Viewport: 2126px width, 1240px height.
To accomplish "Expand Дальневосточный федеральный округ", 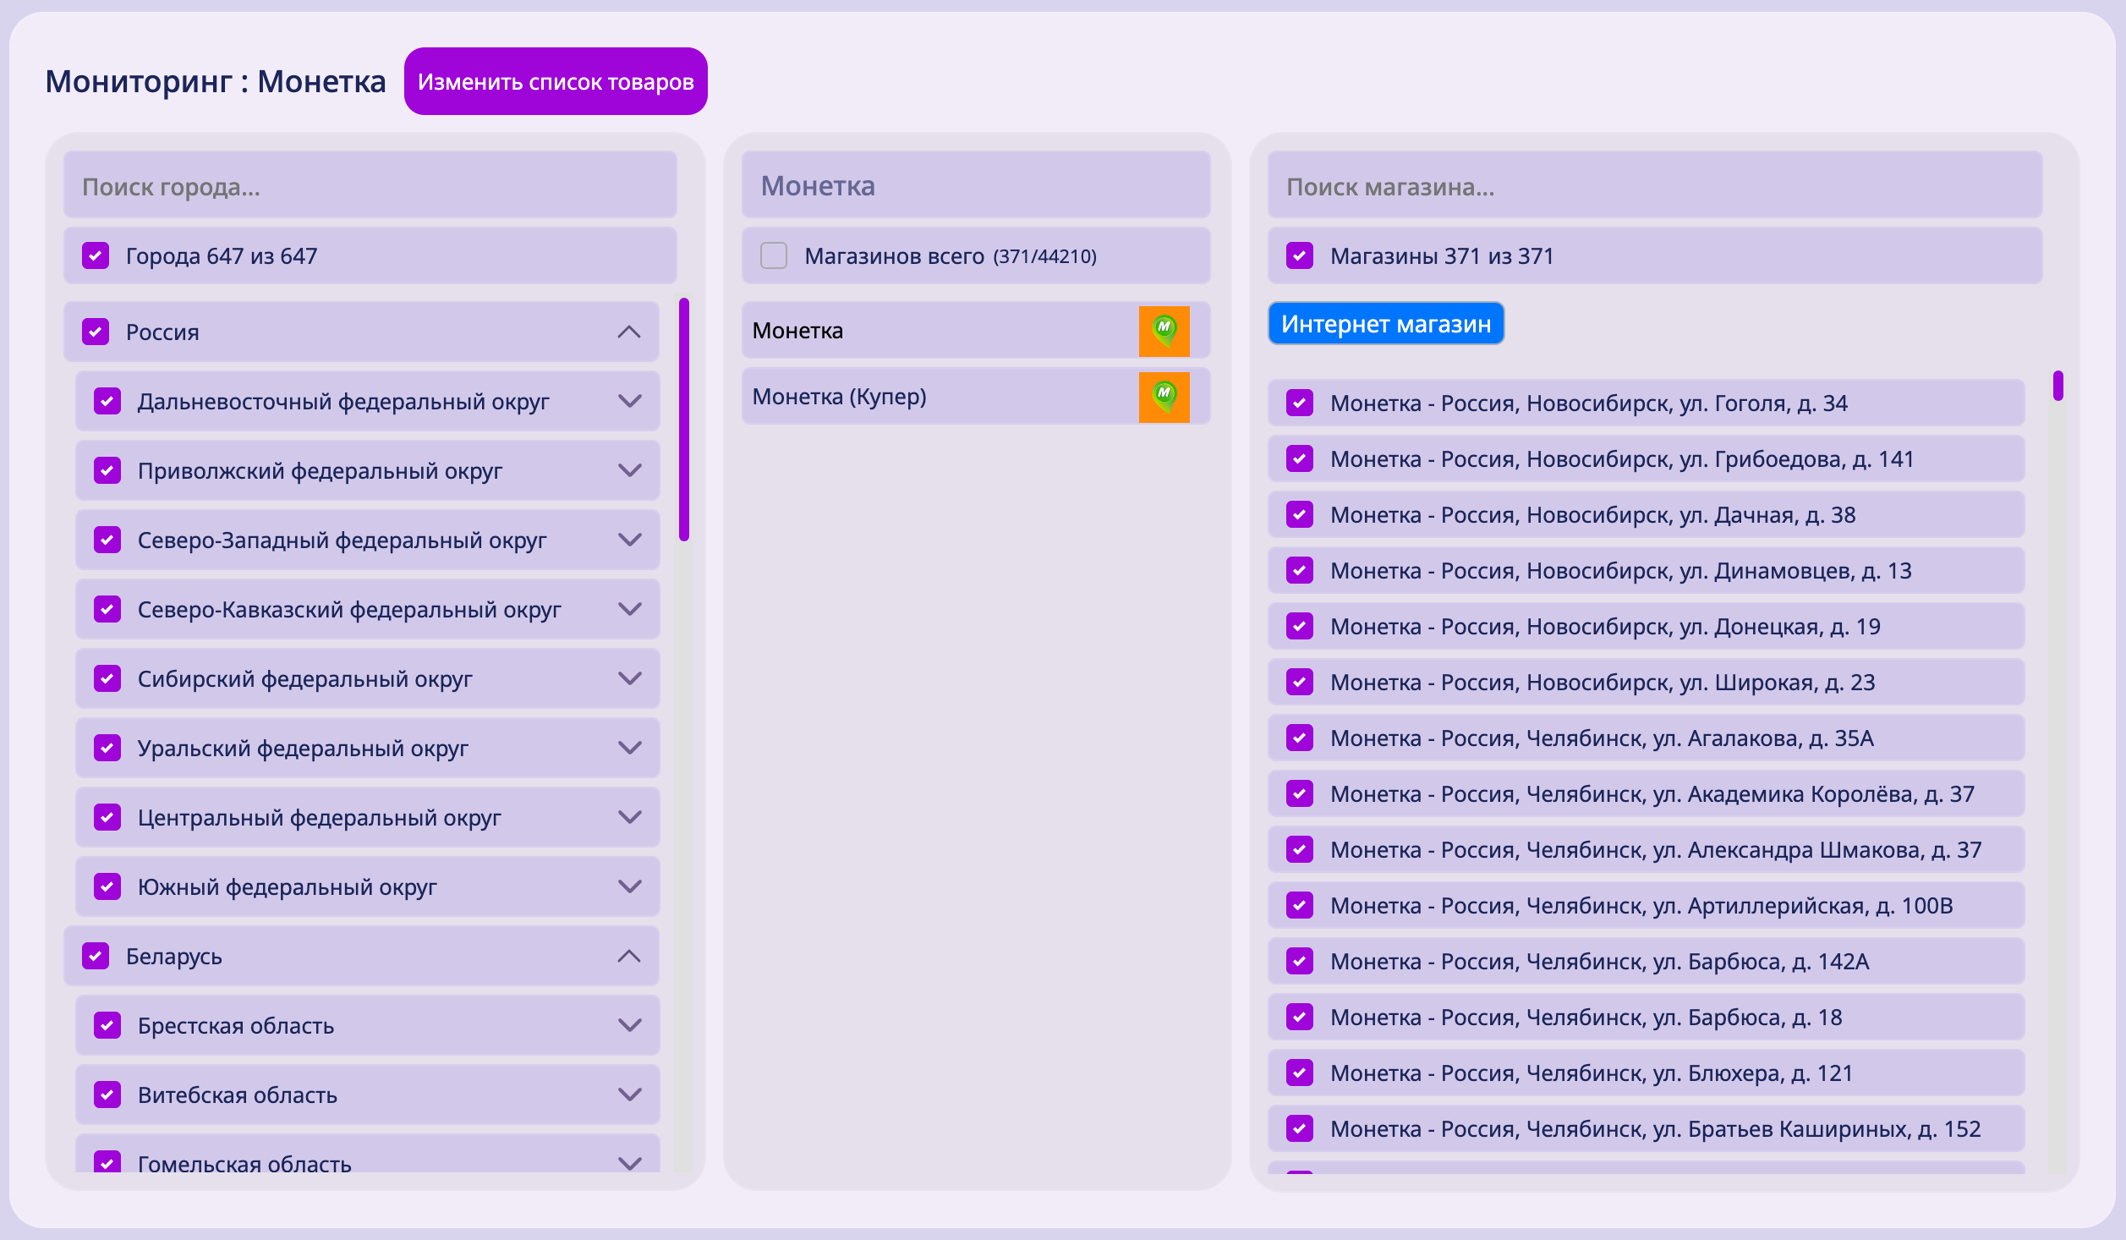I will point(630,401).
